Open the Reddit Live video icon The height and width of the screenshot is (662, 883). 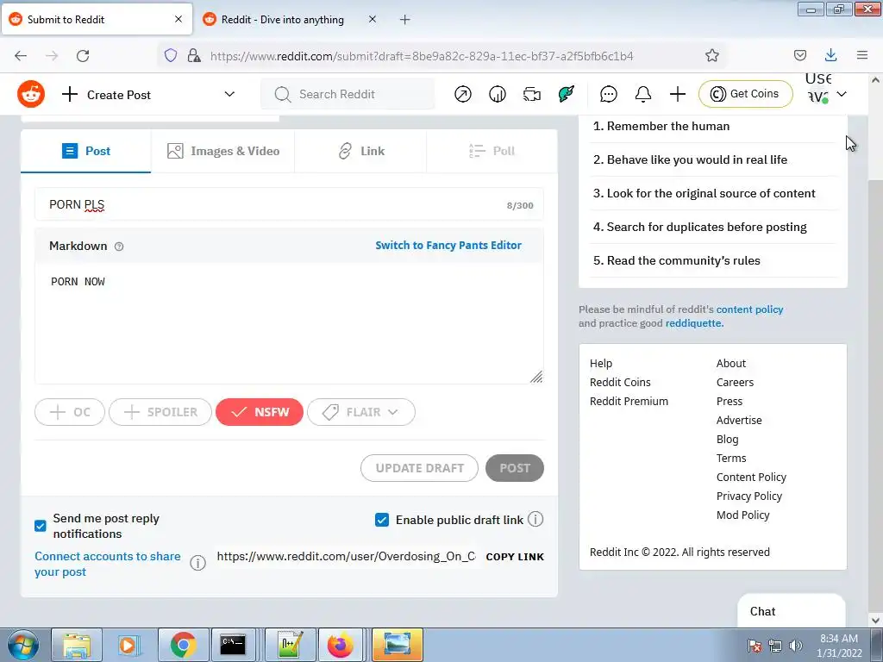531,94
